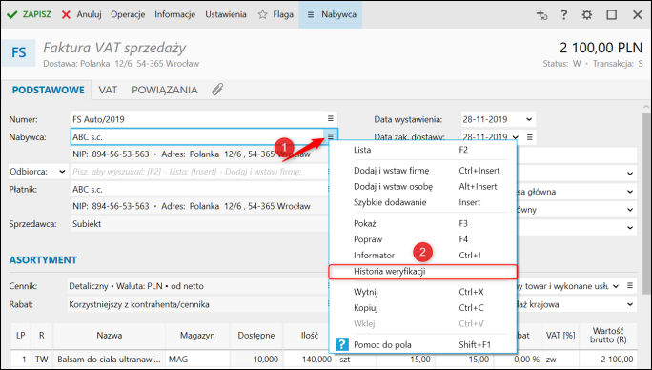
Task: Switch to the PODSTAWOWE tab
Action: pyautogui.click(x=49, y=90)
